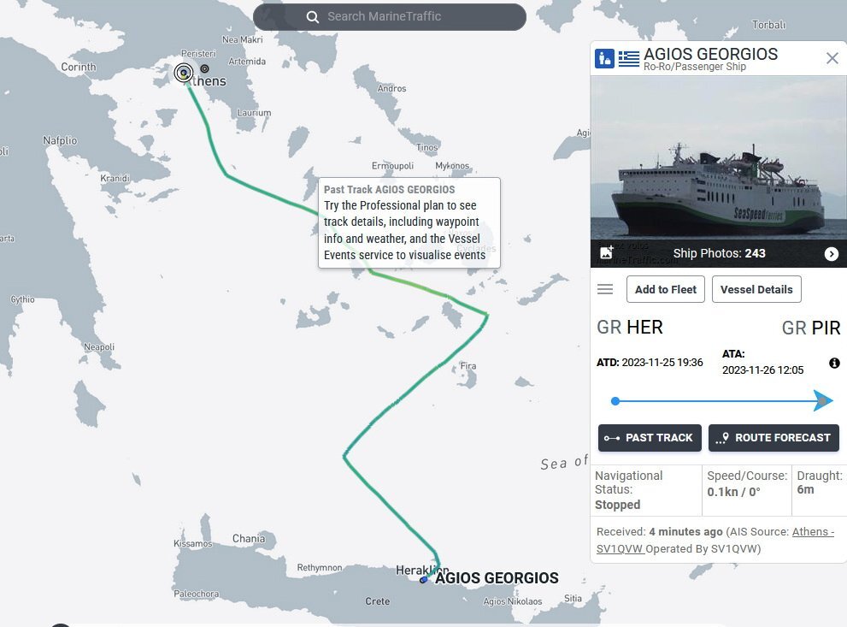Click the add photo icon
Screen dimensions: 847x627
607,252
